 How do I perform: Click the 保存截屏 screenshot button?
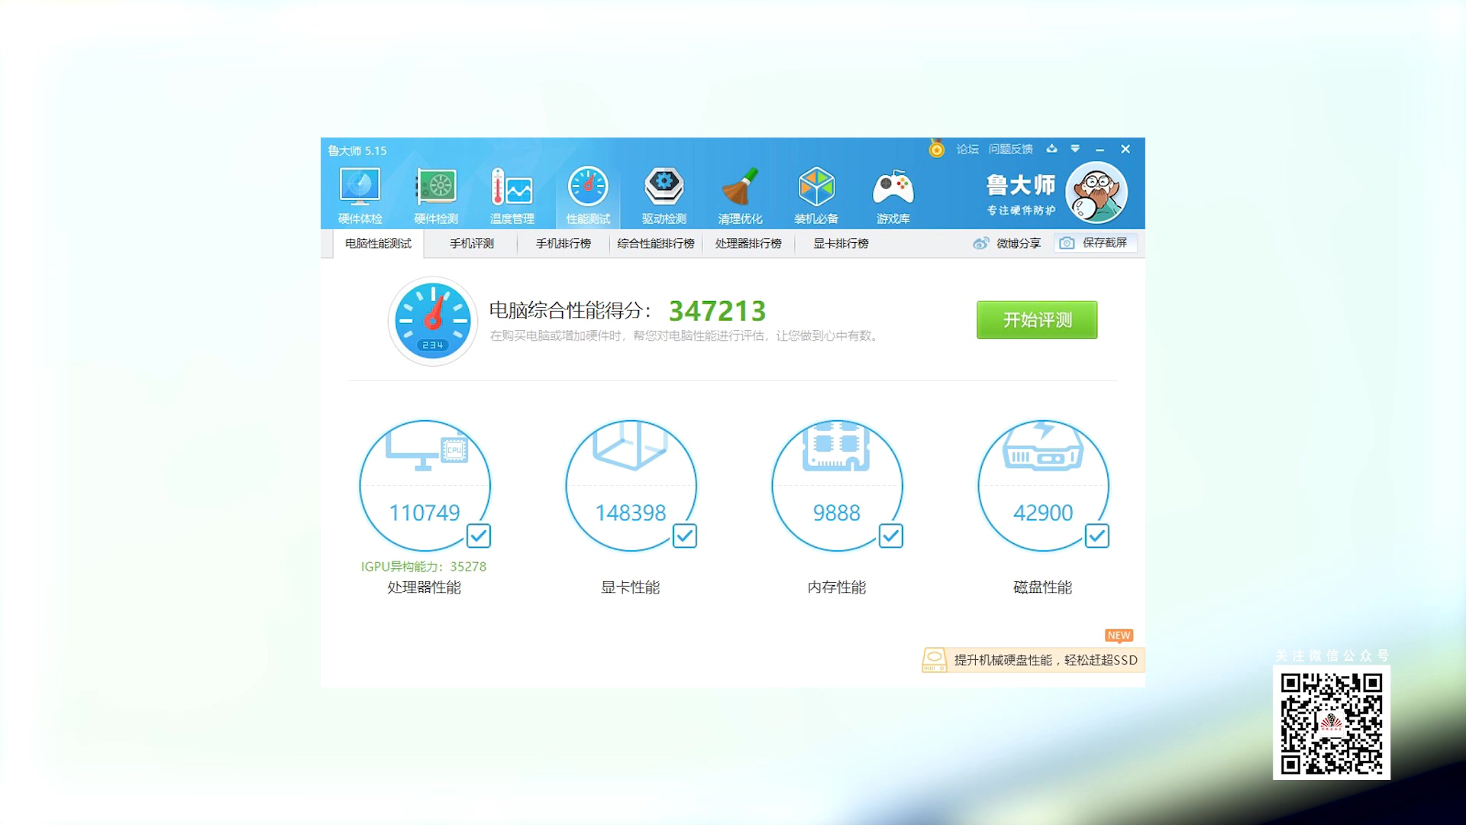click(1096, 243)
